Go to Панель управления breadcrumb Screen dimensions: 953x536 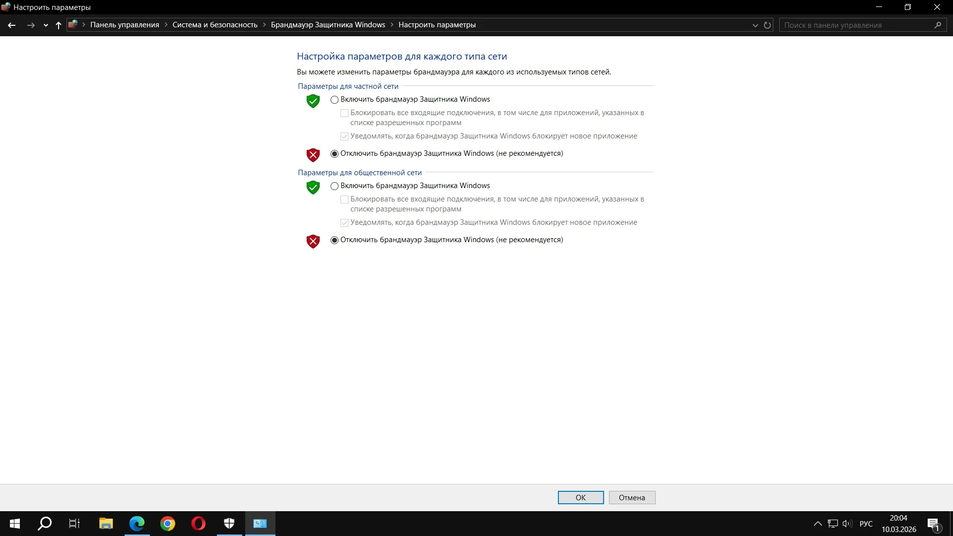[125, 25]
